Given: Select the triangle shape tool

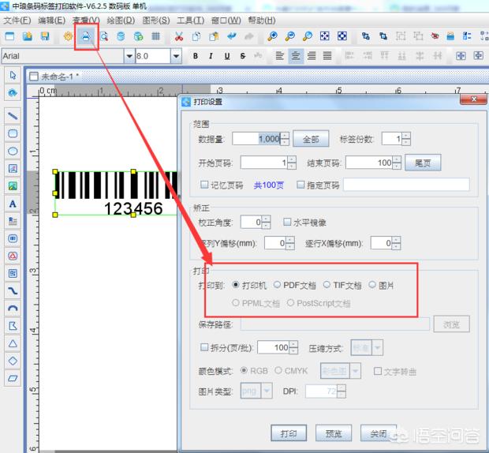Looking at the screenshot, I should [13, 343].
